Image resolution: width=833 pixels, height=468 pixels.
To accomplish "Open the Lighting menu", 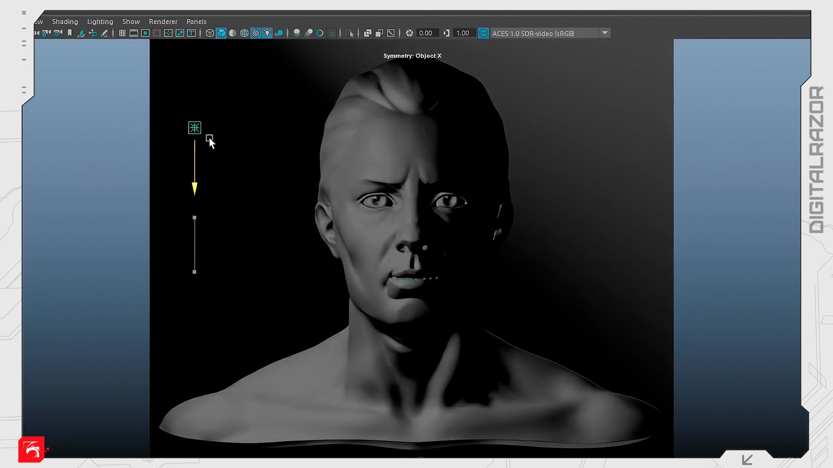I will tap(100, 21).
